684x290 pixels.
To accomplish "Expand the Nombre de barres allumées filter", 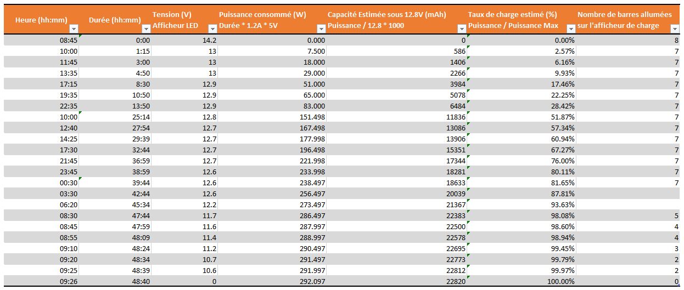I will pyautogui.click(x=675, y=29).
